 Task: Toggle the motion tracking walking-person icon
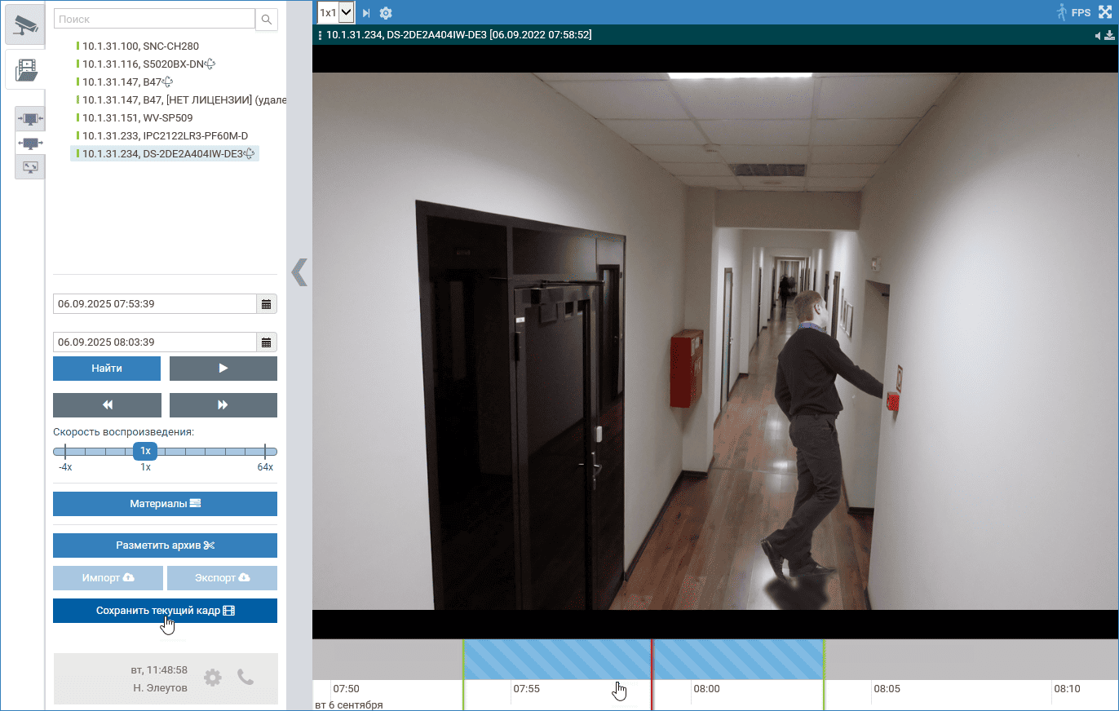click(x=1061, y=12)
